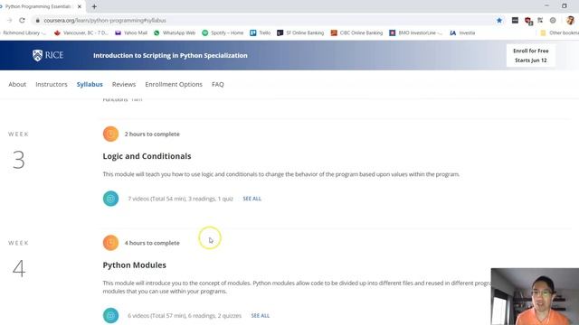The height and width of the screenshot is (325, 579).
Task: Click the Week 3 teal content icon
Action: (x=110, y=199)
